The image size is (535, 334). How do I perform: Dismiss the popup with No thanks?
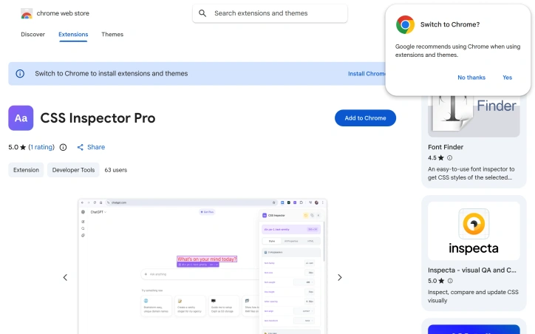coord(471,78)
